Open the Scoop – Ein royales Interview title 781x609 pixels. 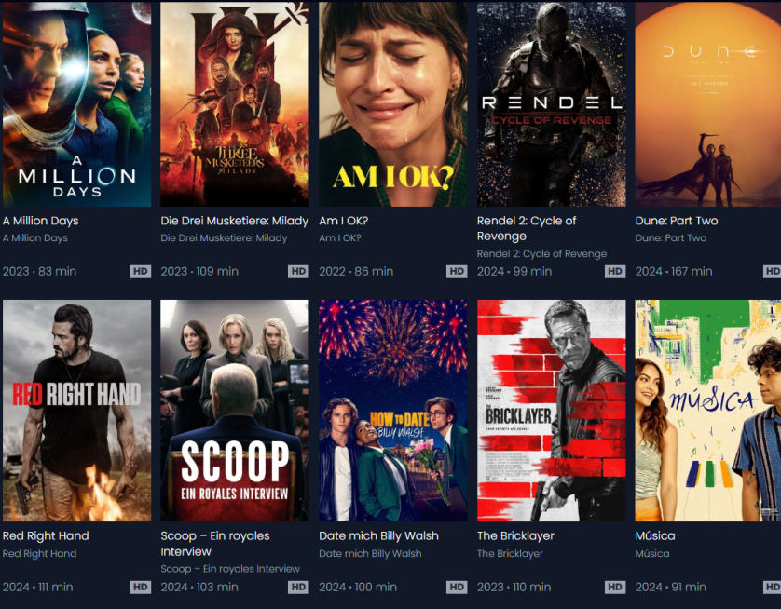click(215, 543)
